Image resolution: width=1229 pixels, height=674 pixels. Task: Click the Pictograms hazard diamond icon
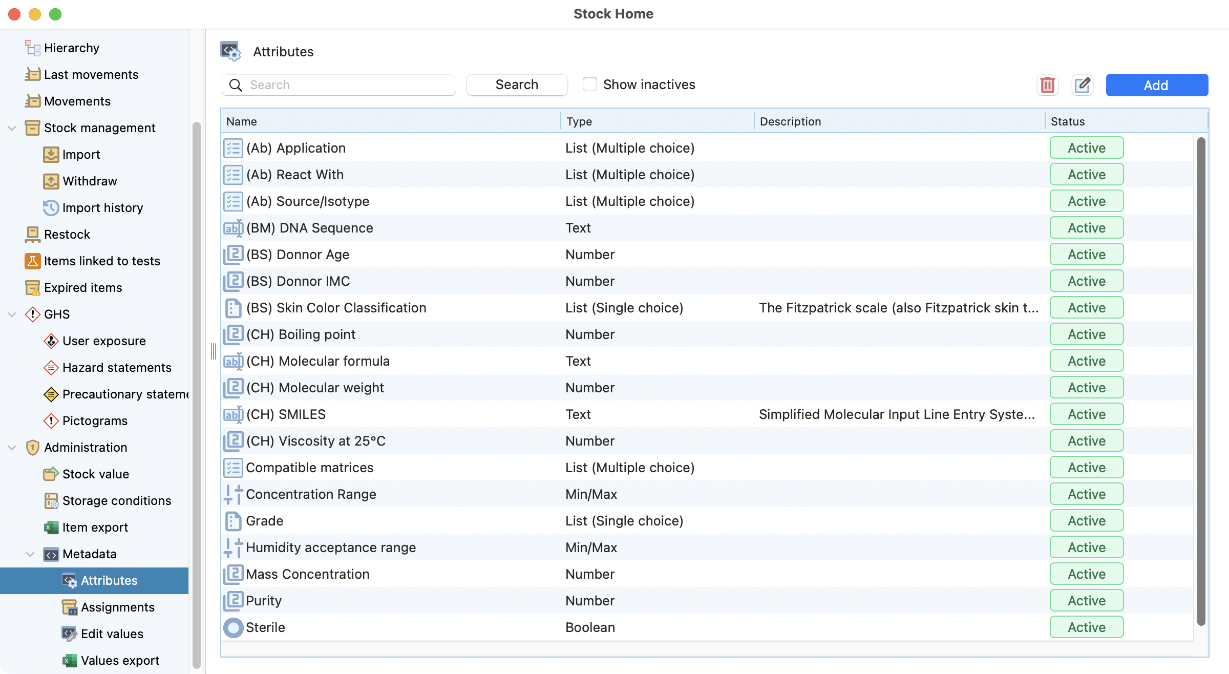[51, 420]
